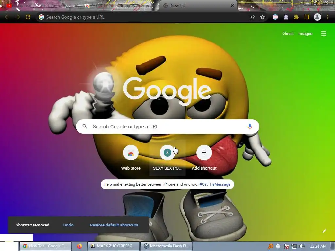Click the magnifier icon in the search box
335x251 pixels.
(85, 126)
